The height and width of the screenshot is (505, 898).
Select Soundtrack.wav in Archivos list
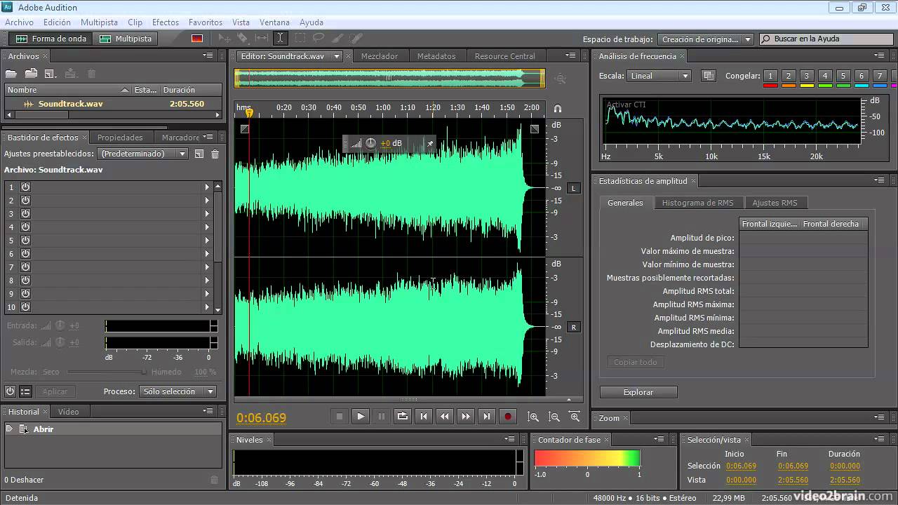tap(113, 104)
